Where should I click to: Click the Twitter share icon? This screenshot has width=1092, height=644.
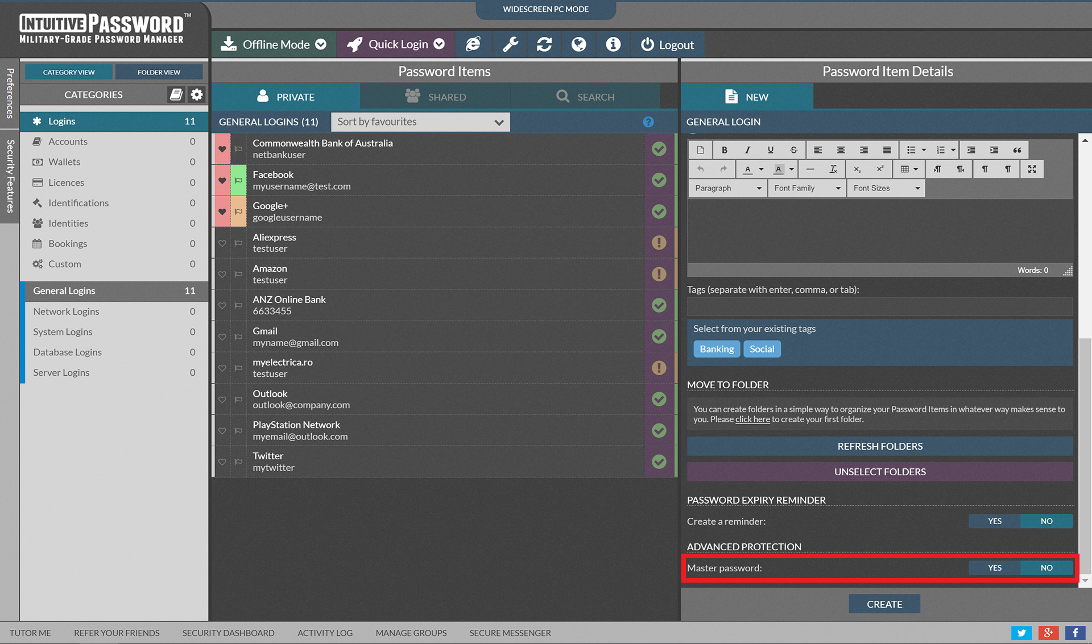point(1021,633)
